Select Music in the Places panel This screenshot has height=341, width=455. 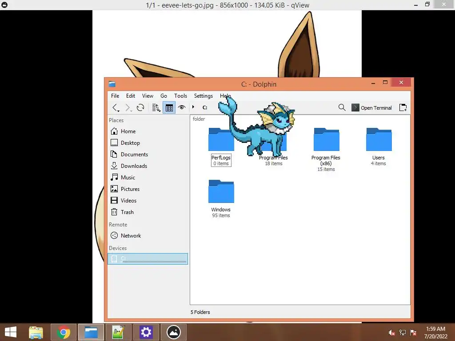pos(148,178)
